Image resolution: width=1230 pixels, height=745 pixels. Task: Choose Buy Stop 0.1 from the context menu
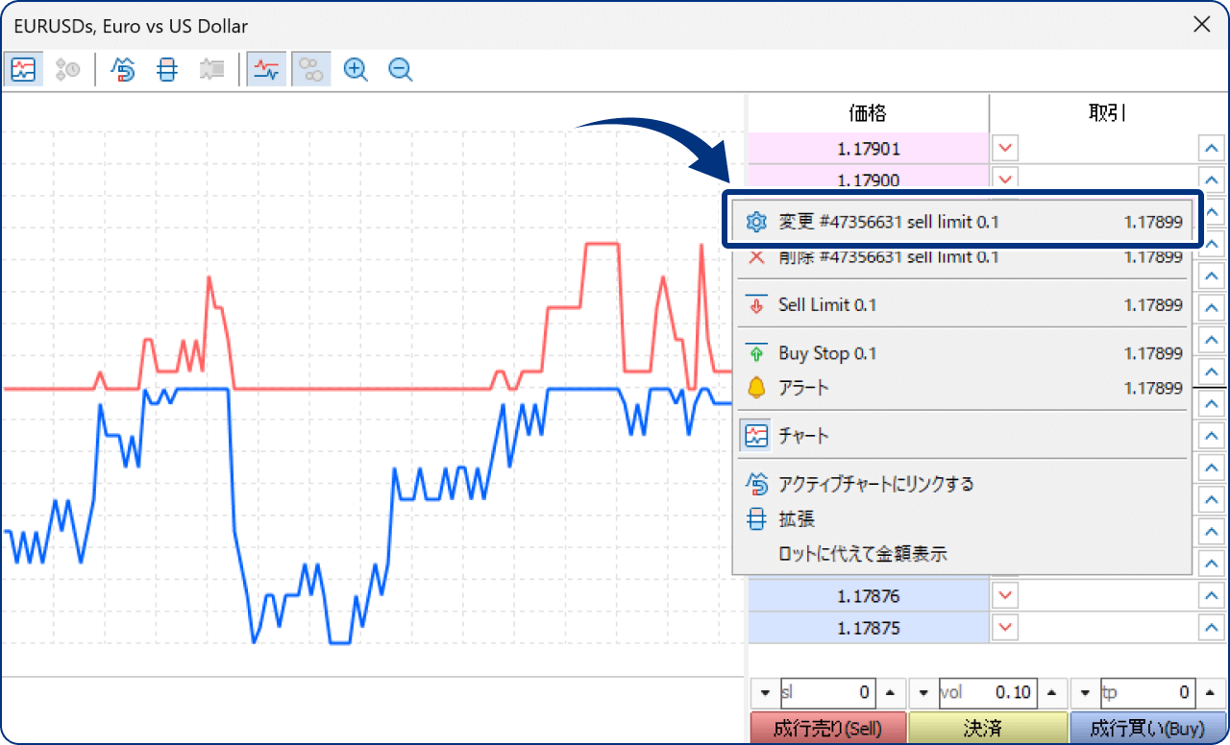tap(826, 353)
